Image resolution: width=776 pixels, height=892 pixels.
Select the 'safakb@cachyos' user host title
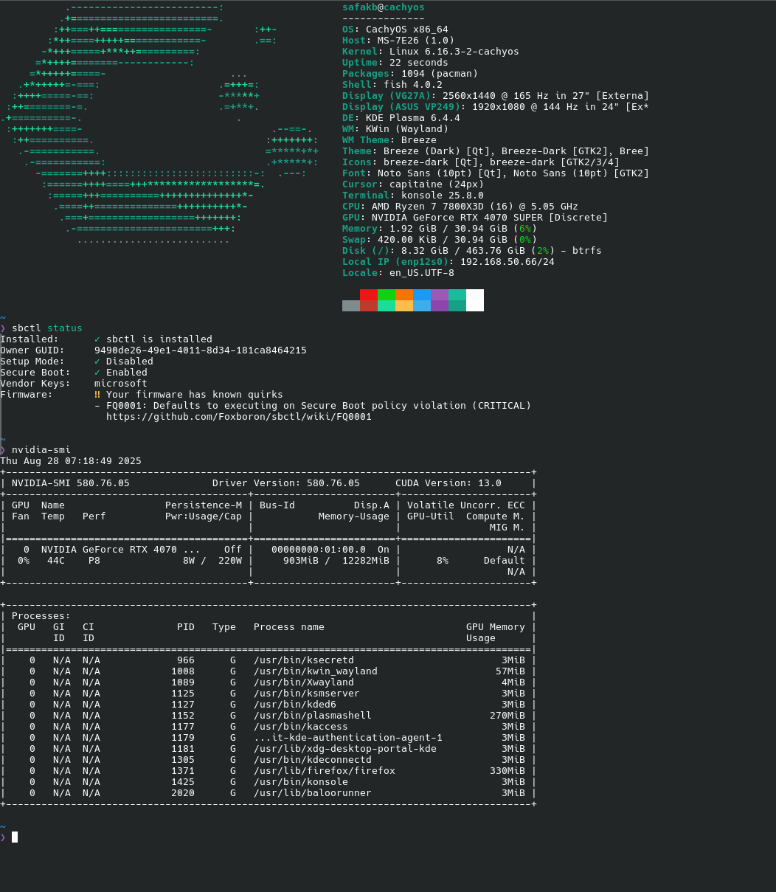384,7
